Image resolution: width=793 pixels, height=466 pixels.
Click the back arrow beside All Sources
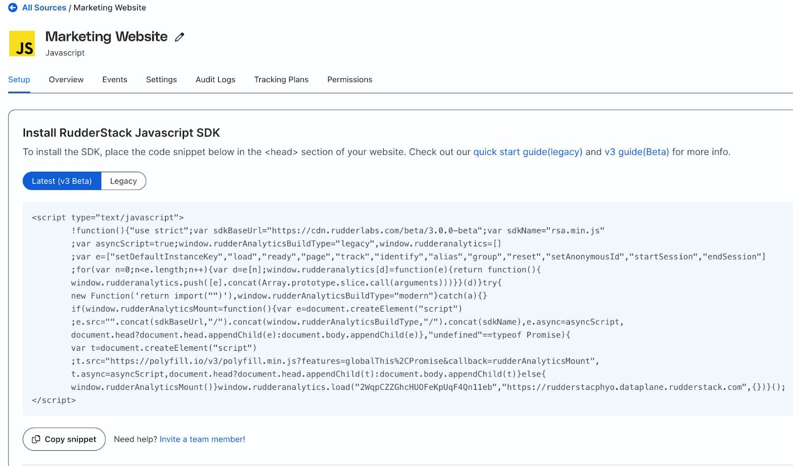pyautogui.click(x=13, y=8)
